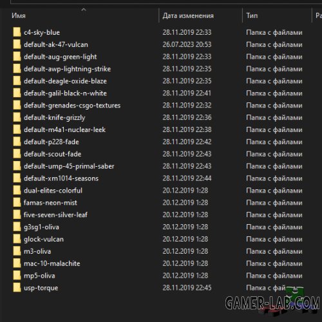The width and height of the screenshot is (322, 322).
Task: Click the name default-p228-fade
Action: click(x=52, y=142)
